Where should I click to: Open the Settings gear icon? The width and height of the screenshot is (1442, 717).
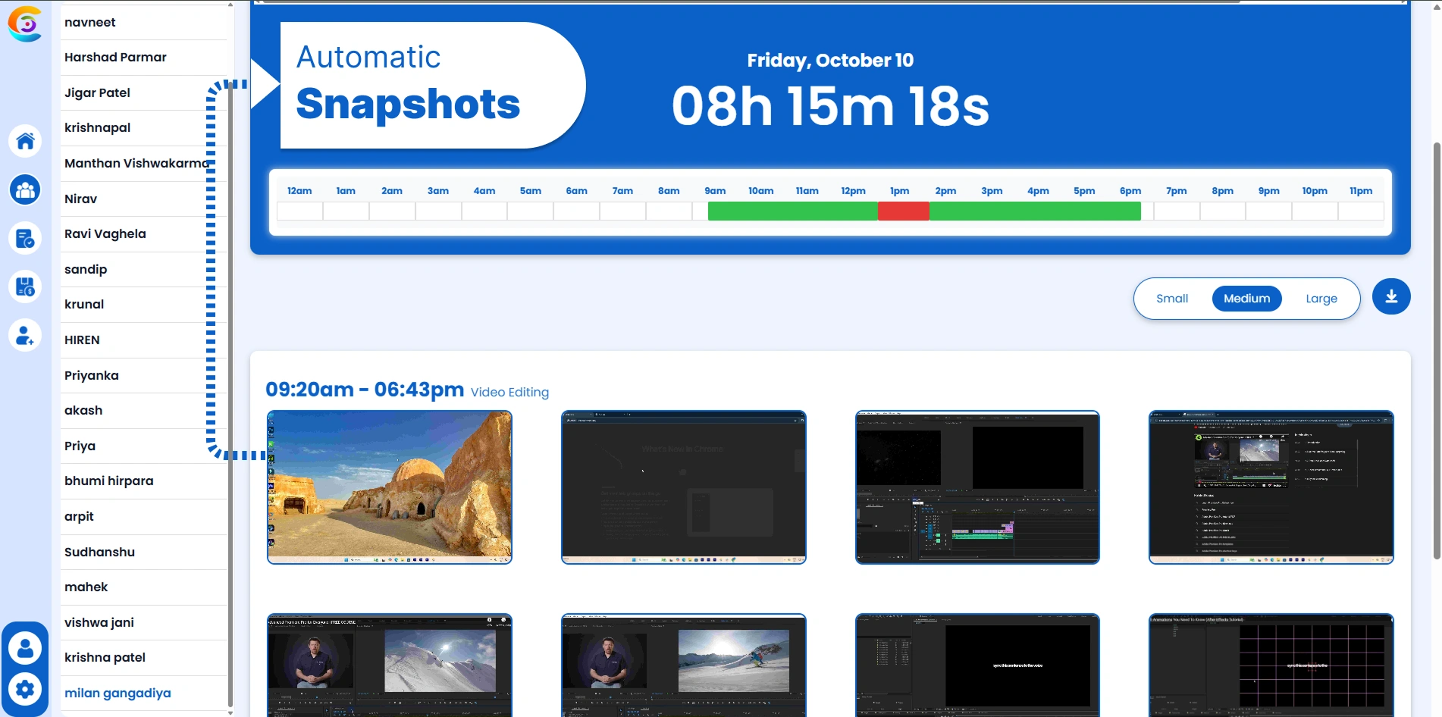pyautogui.click(x=25, y=688)
